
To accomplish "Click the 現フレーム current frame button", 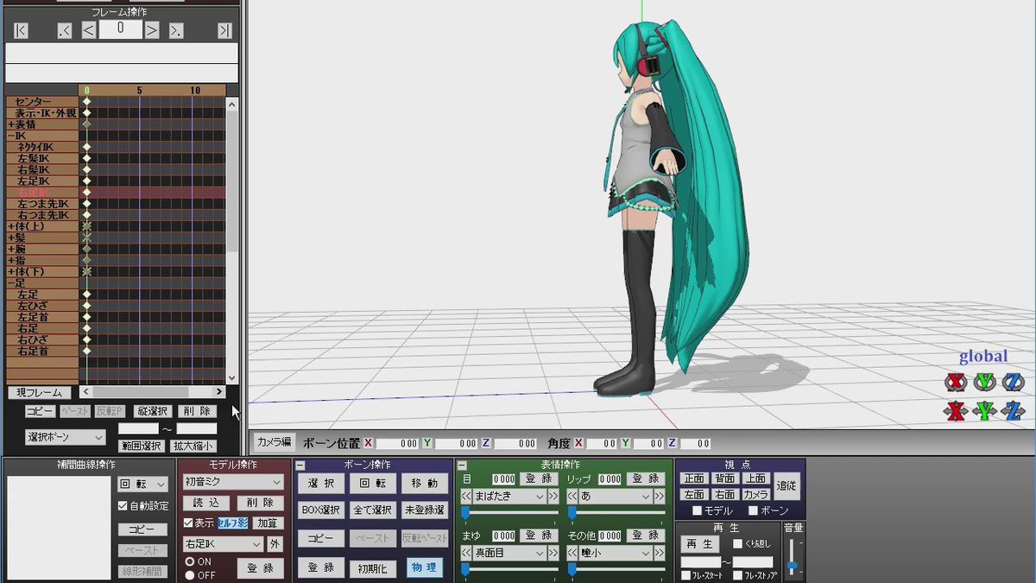I will click(39, 392).
